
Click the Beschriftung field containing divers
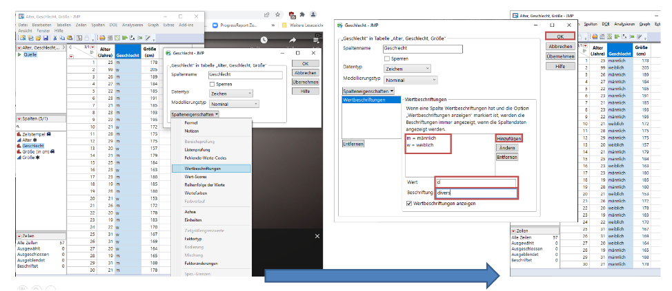coord(476,193)
